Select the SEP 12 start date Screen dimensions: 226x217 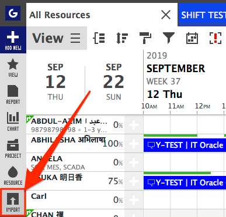[x=55, y=82]
